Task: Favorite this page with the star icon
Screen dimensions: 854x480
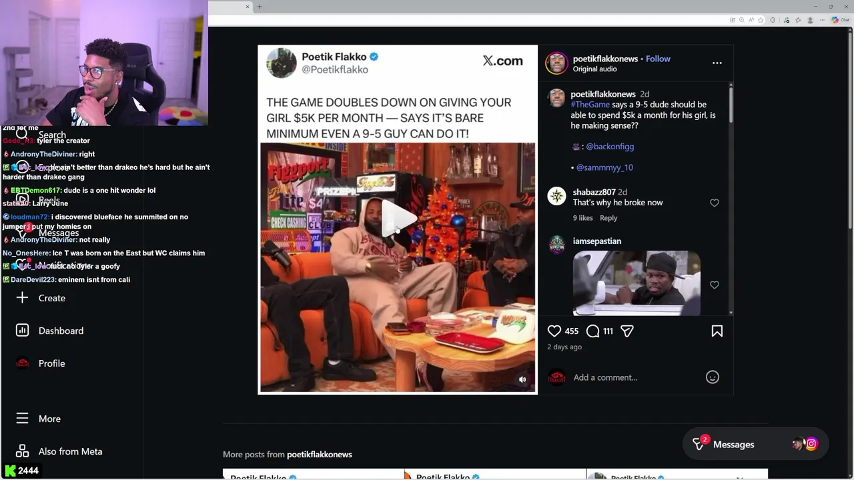Action: pos(761,20)
